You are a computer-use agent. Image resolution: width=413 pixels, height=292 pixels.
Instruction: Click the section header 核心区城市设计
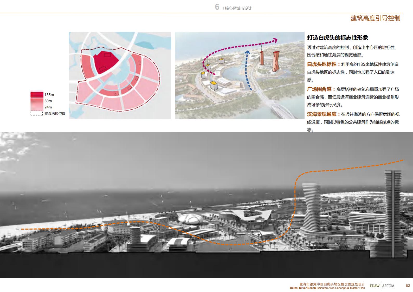click(x=238, y=8)
